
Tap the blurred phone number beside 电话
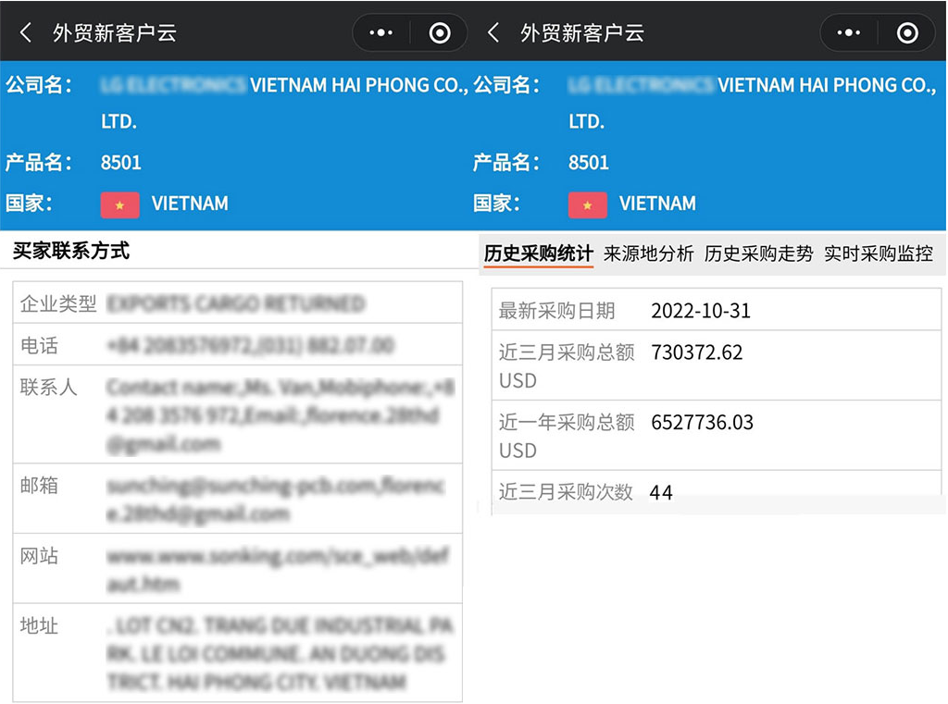(x=250, y=346)
